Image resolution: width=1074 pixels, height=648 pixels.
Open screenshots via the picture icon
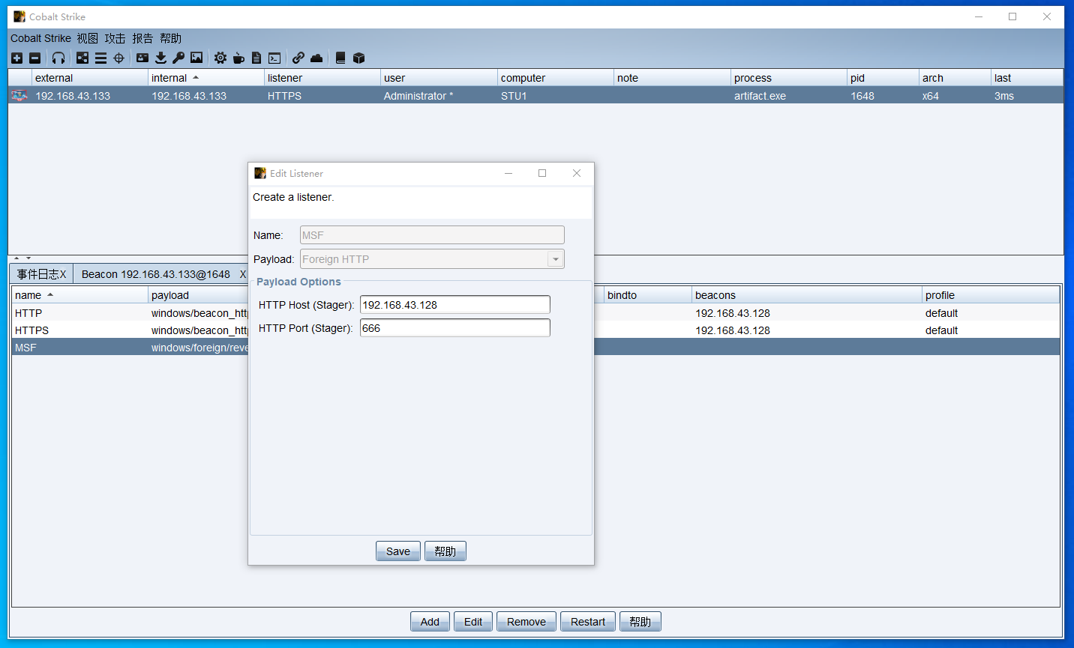point(196,58)
